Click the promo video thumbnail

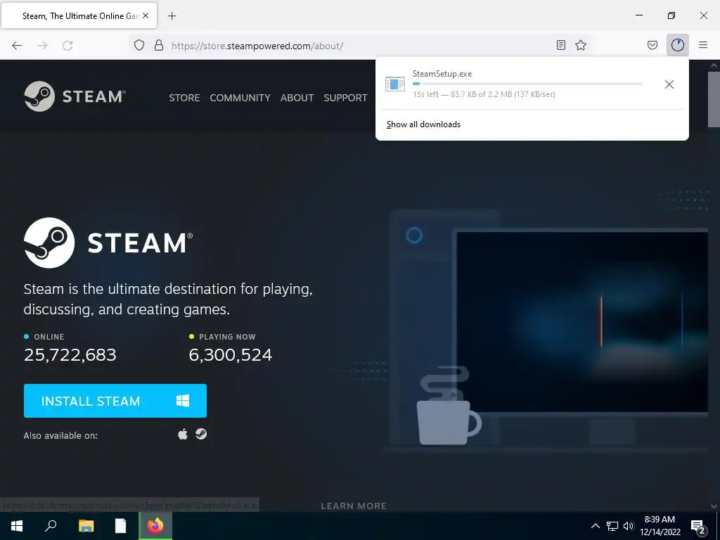click(x=582, y=321)
